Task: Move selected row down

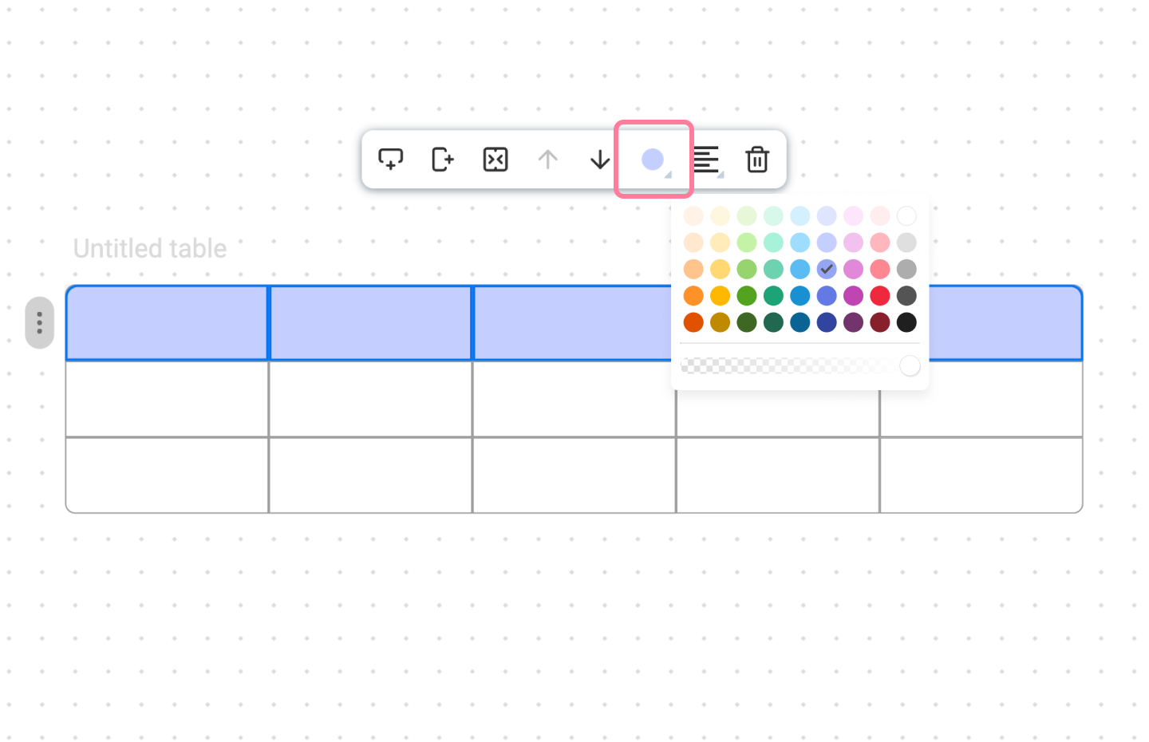Action: click(x=600, y=160)
